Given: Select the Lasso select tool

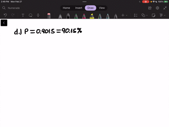Looking at the screenshot, I should pyautogui.click(x=31, y=15).
